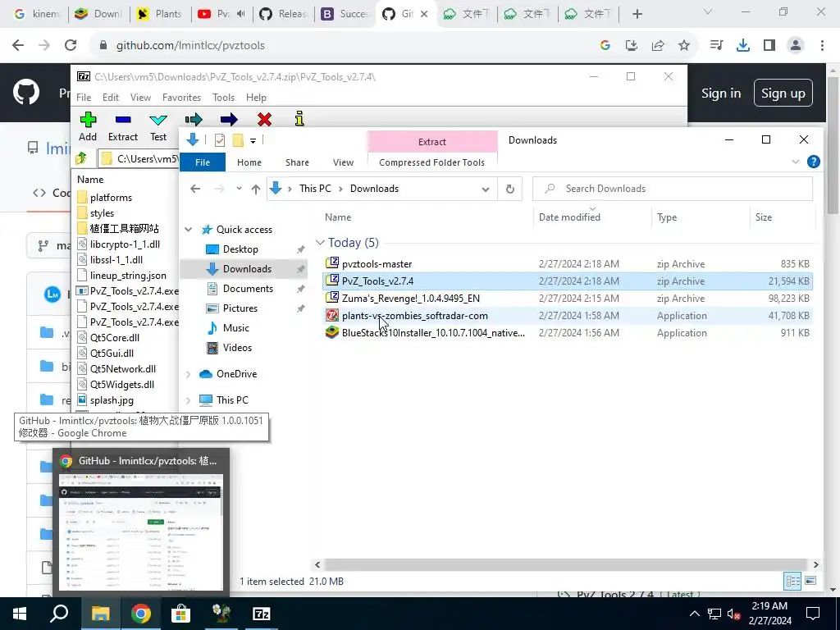Image resolution: width=840 pixels, height=630 pixels.
Task: Click the Add button in 7-Zip toolbar
Action: coord(88,127)
